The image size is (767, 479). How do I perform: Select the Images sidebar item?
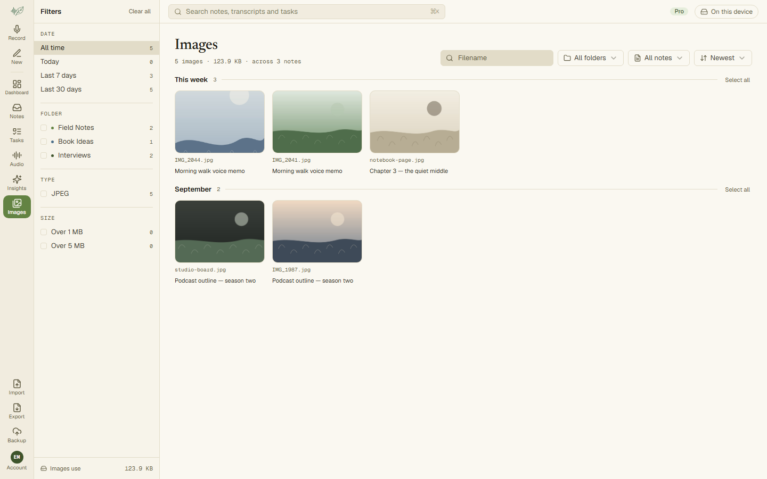(17, 207)
